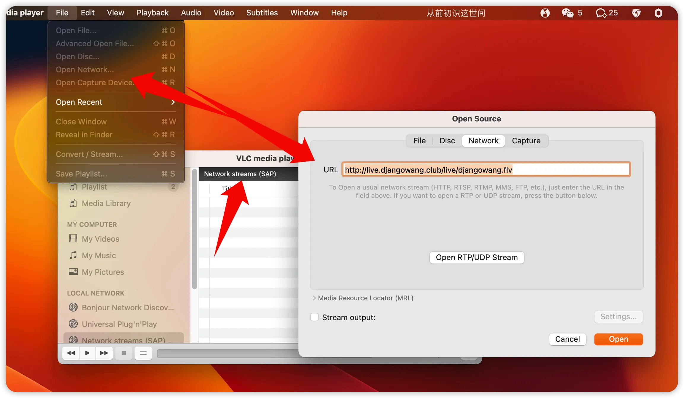Click the Open RTP/UDP Stream button
684x398 pixels.
477,257
